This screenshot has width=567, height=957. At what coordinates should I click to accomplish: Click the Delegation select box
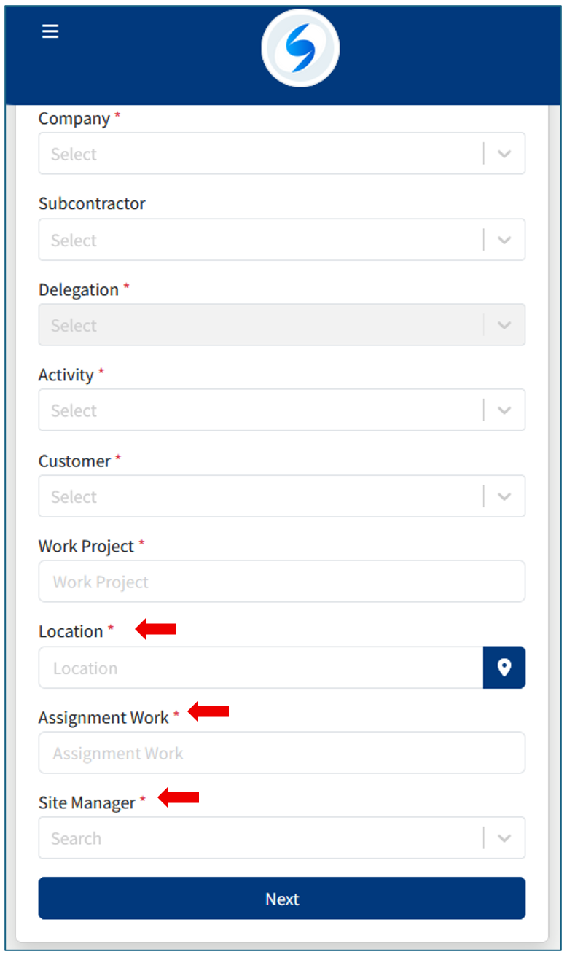point(259,325)
